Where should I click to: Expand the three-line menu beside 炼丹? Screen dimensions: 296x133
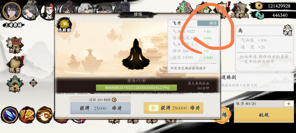coord(33,83)
